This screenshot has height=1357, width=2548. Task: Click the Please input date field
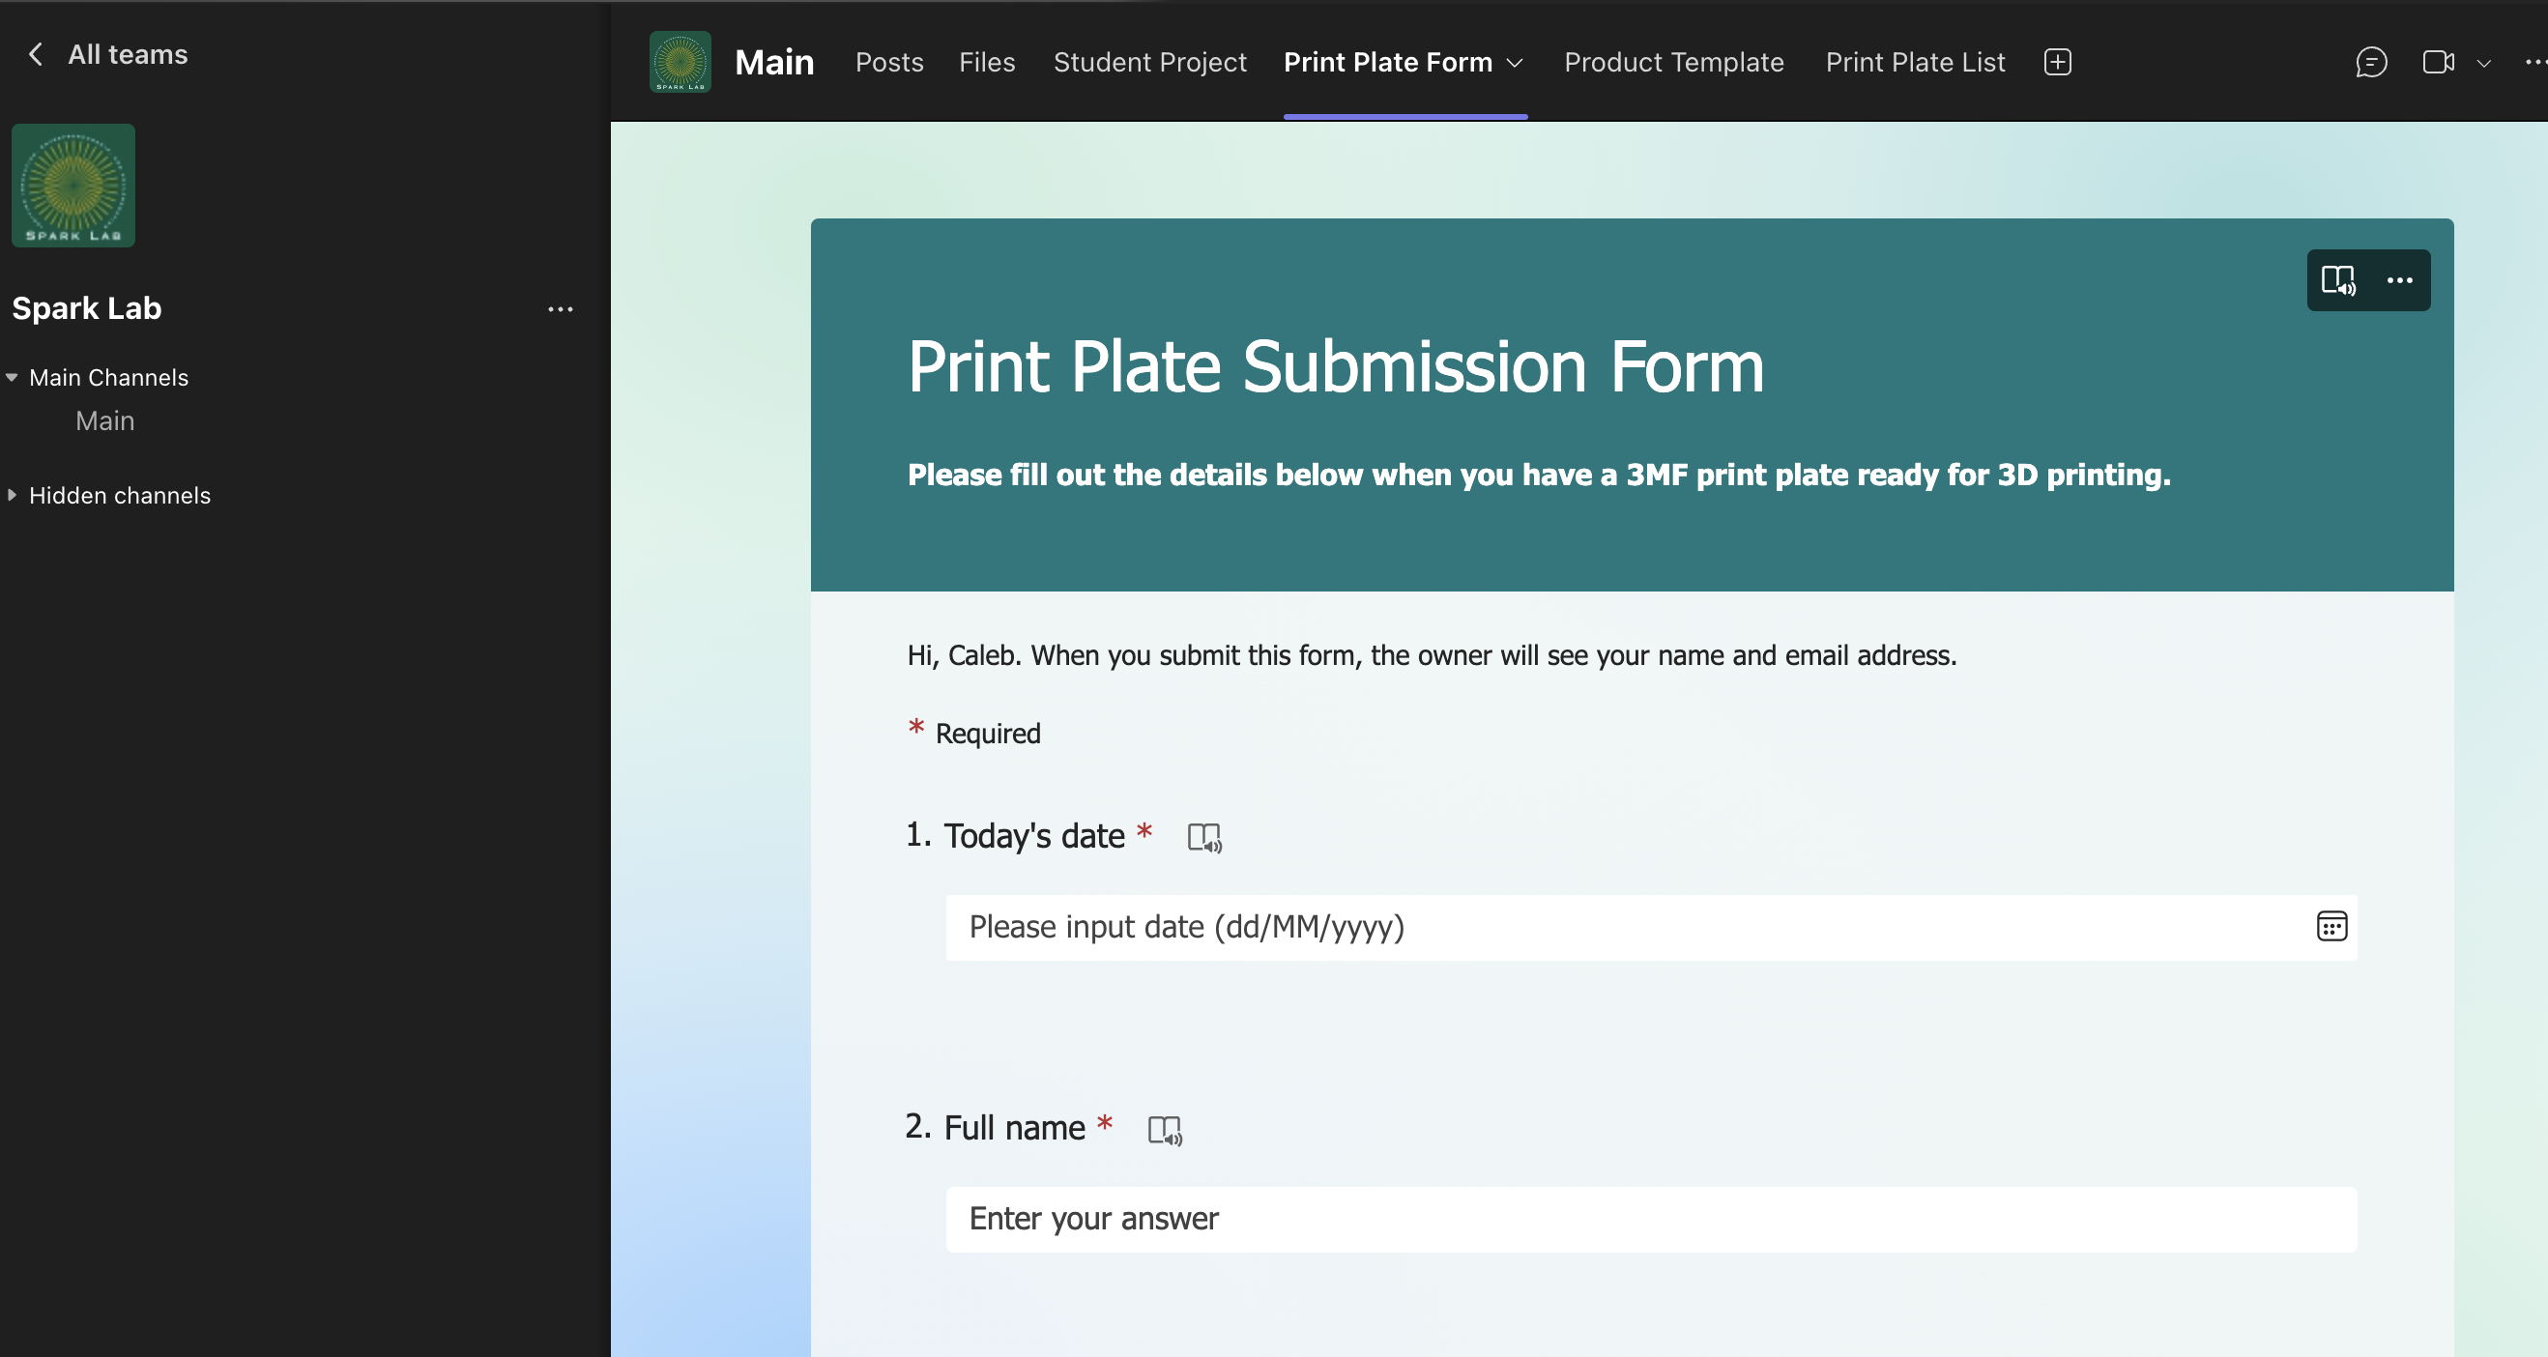(1582, 927)
